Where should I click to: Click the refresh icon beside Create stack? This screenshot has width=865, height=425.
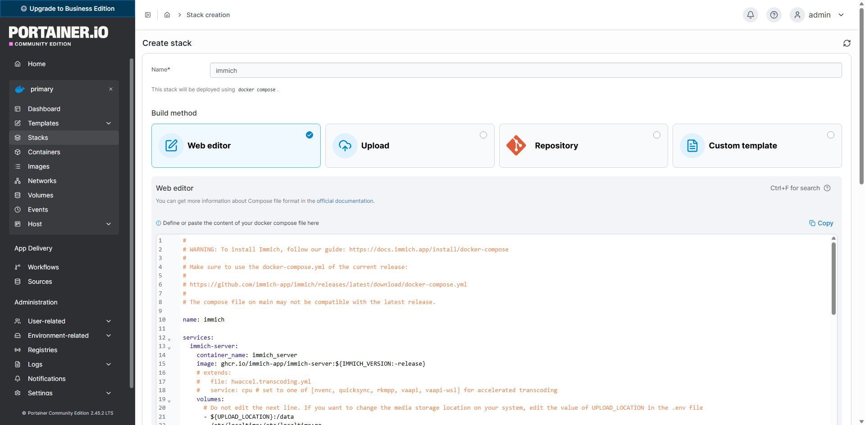pos(847,43)
